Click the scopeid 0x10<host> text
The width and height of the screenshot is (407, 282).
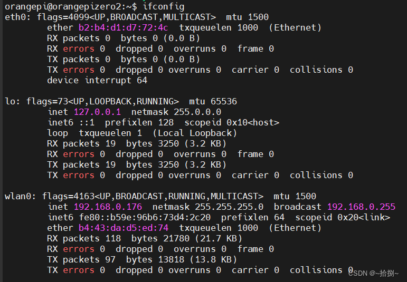(x=232, y=123)
